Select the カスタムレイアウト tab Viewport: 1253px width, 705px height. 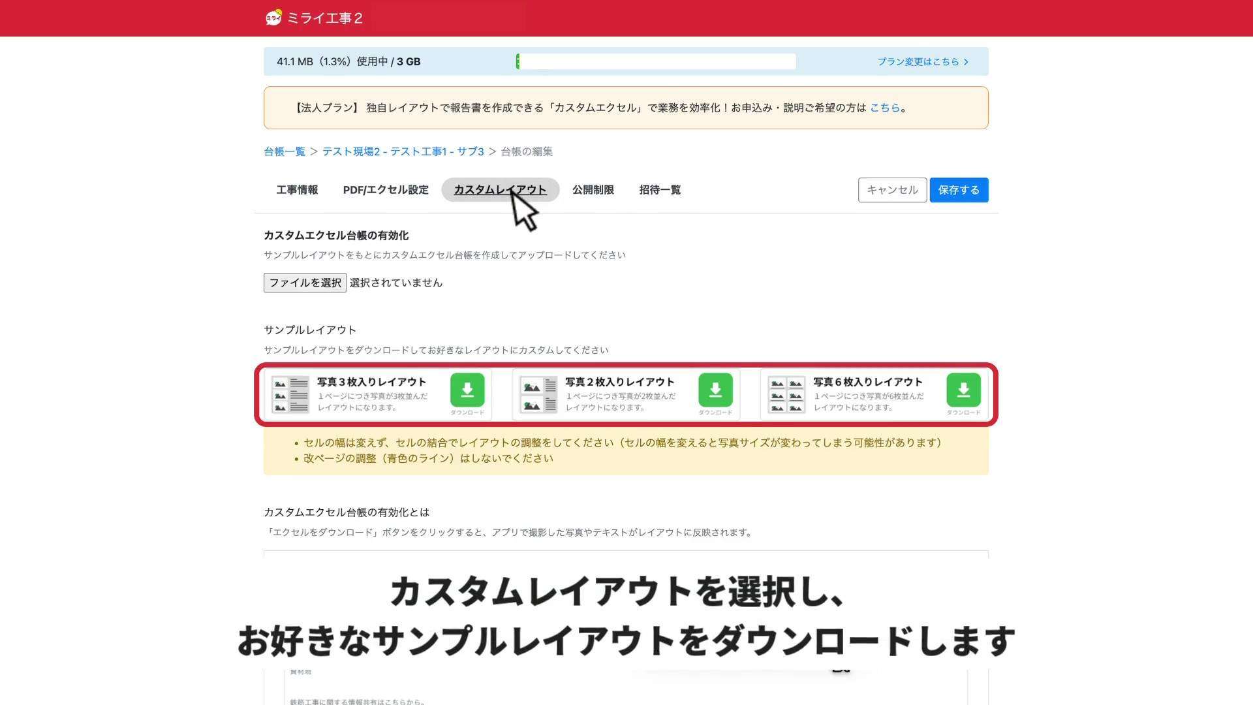click(x=500, y=190)
